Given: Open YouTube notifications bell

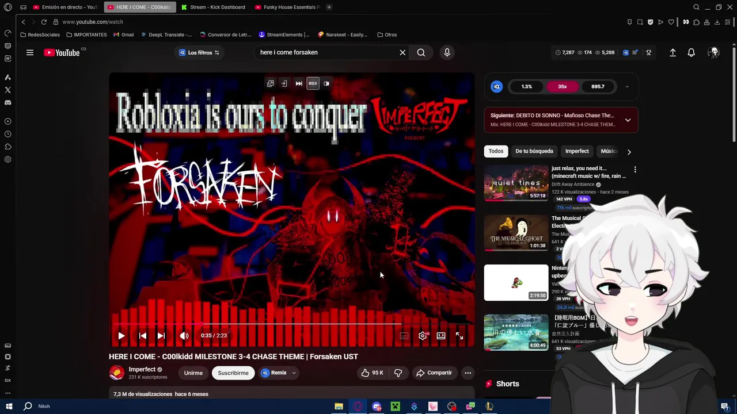Looking at the screenshot, I should tap(691, 52).
